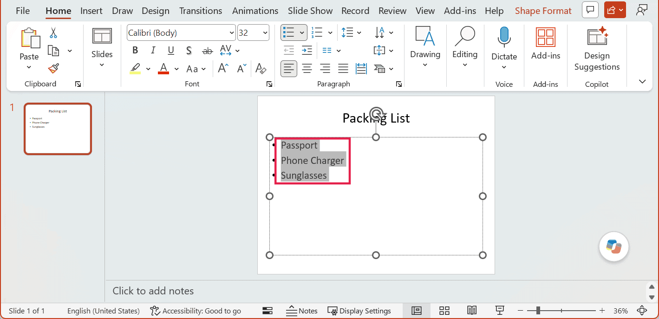The width and height of the screenshot is (659, 319).
Task: Open the font size dropdown
Action: pos(265,33)
